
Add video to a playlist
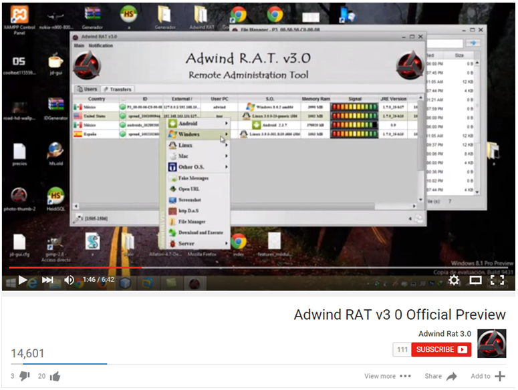pos(488,376)
